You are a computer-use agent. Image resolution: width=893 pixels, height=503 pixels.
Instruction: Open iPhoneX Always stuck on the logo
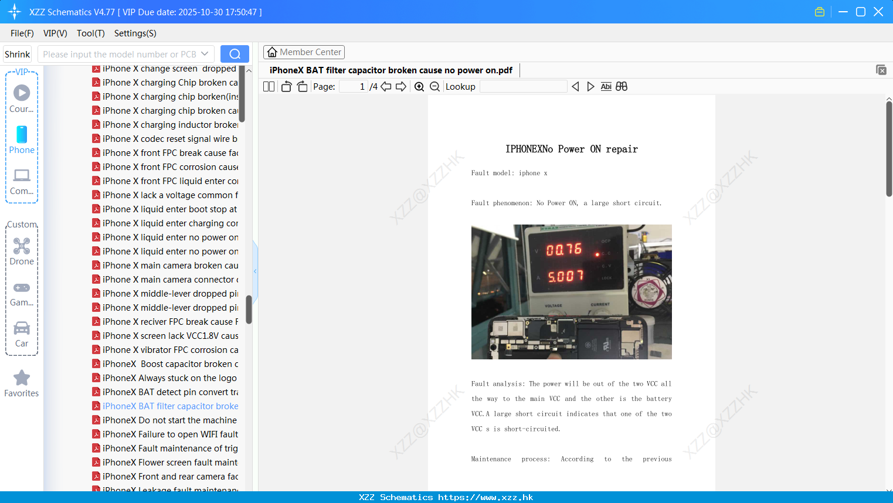coord(165,378)
